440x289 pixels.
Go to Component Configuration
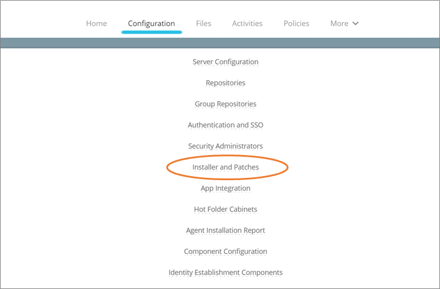pos(225,252)
